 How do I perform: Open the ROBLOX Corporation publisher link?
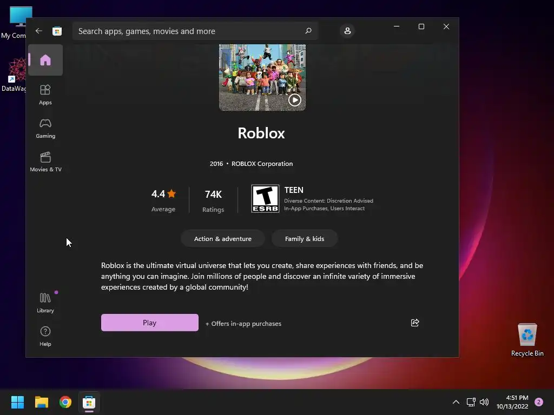262,164
